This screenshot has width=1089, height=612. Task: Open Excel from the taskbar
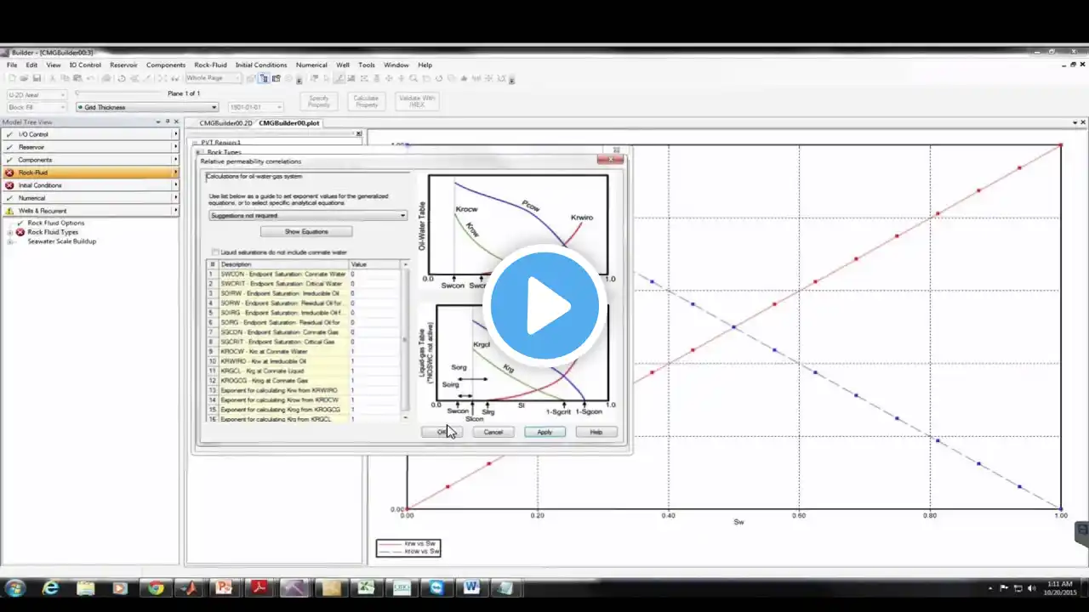tap(366, 587)
